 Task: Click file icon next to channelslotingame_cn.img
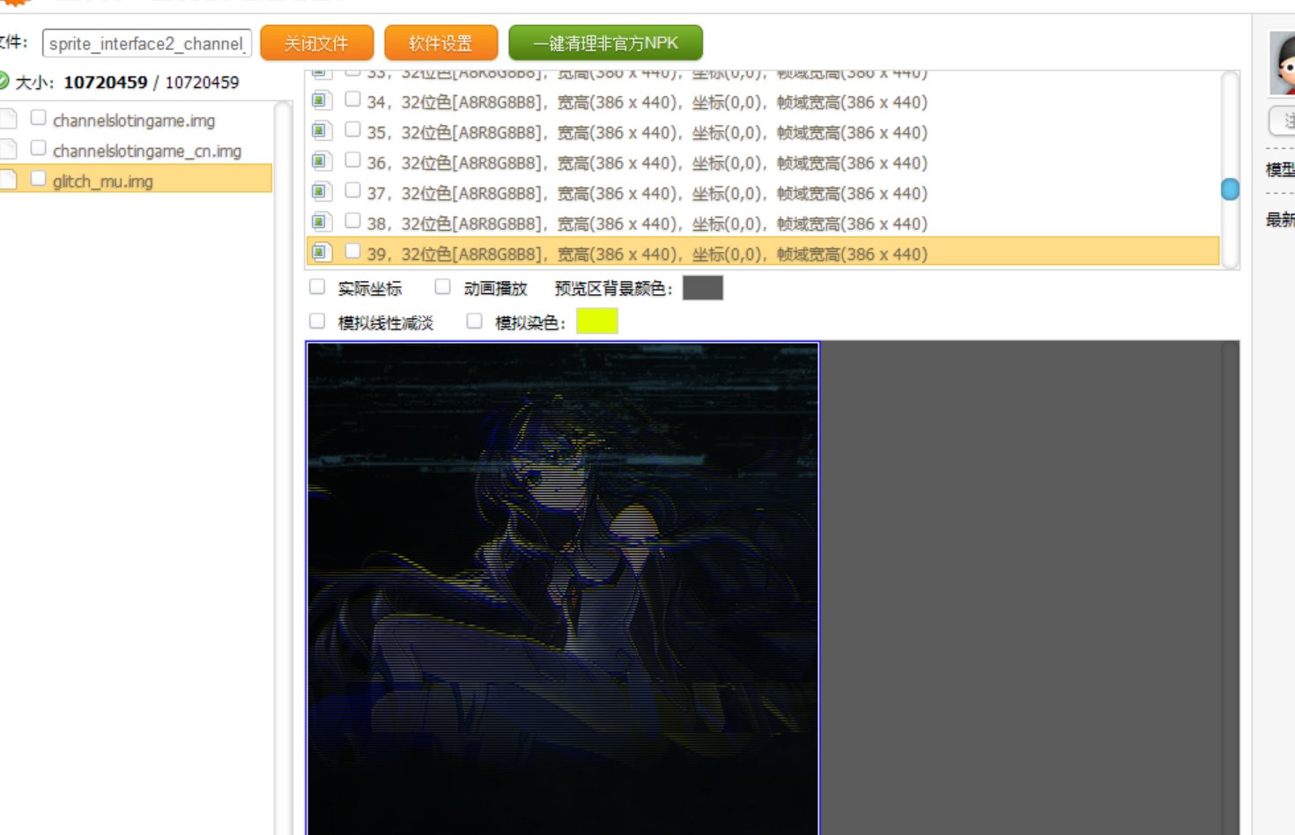click(8, 149)
